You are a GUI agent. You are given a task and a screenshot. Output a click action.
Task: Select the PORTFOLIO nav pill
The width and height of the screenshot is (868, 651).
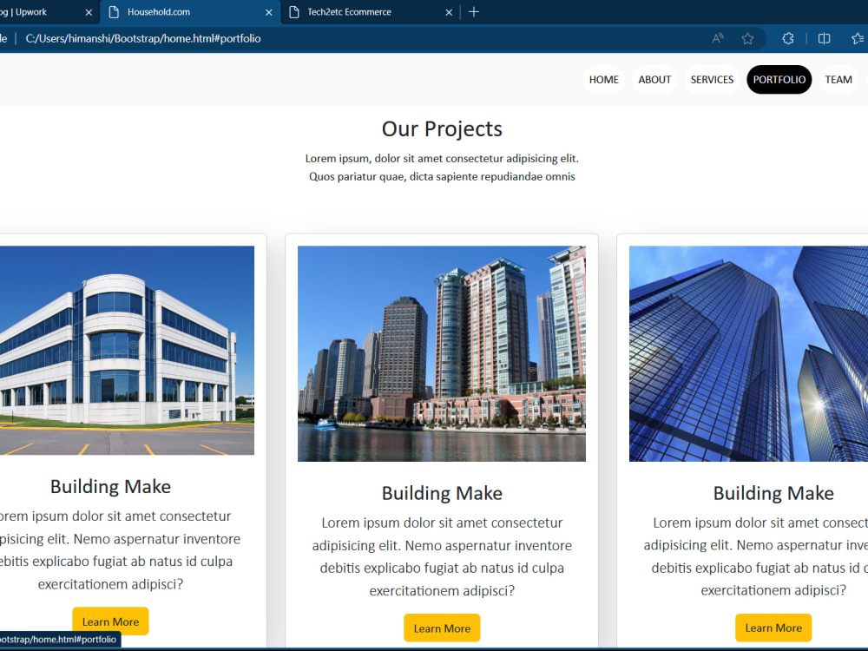click(x=779, y=80)
